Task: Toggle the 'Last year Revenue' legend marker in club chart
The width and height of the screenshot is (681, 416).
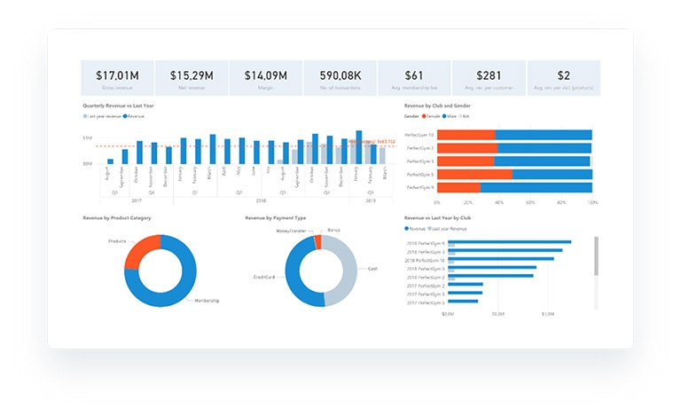Action: [x=430, y=229]
